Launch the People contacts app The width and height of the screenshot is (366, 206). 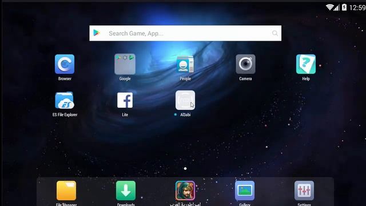pyautogui.click(x=185, y=64)
